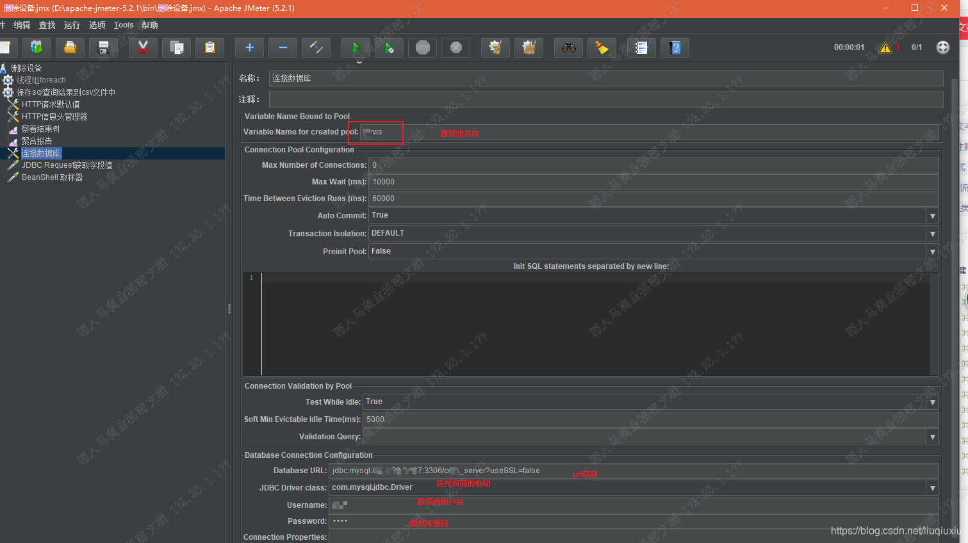Open the 运行 menu
Image resolution: width=968 pixels, height=543 pixels.
(x=72, y=25)
